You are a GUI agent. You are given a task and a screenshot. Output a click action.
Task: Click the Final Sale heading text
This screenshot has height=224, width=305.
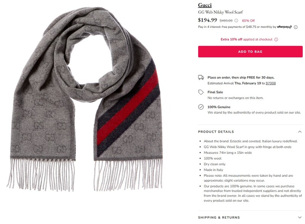[215, 92]
